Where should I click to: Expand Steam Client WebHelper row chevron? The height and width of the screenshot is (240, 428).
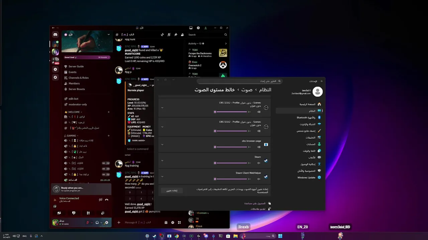click(x=162, y=177)
